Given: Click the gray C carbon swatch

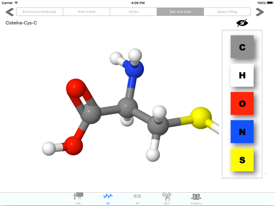Looking at the screenshot, I should (242, 47).
